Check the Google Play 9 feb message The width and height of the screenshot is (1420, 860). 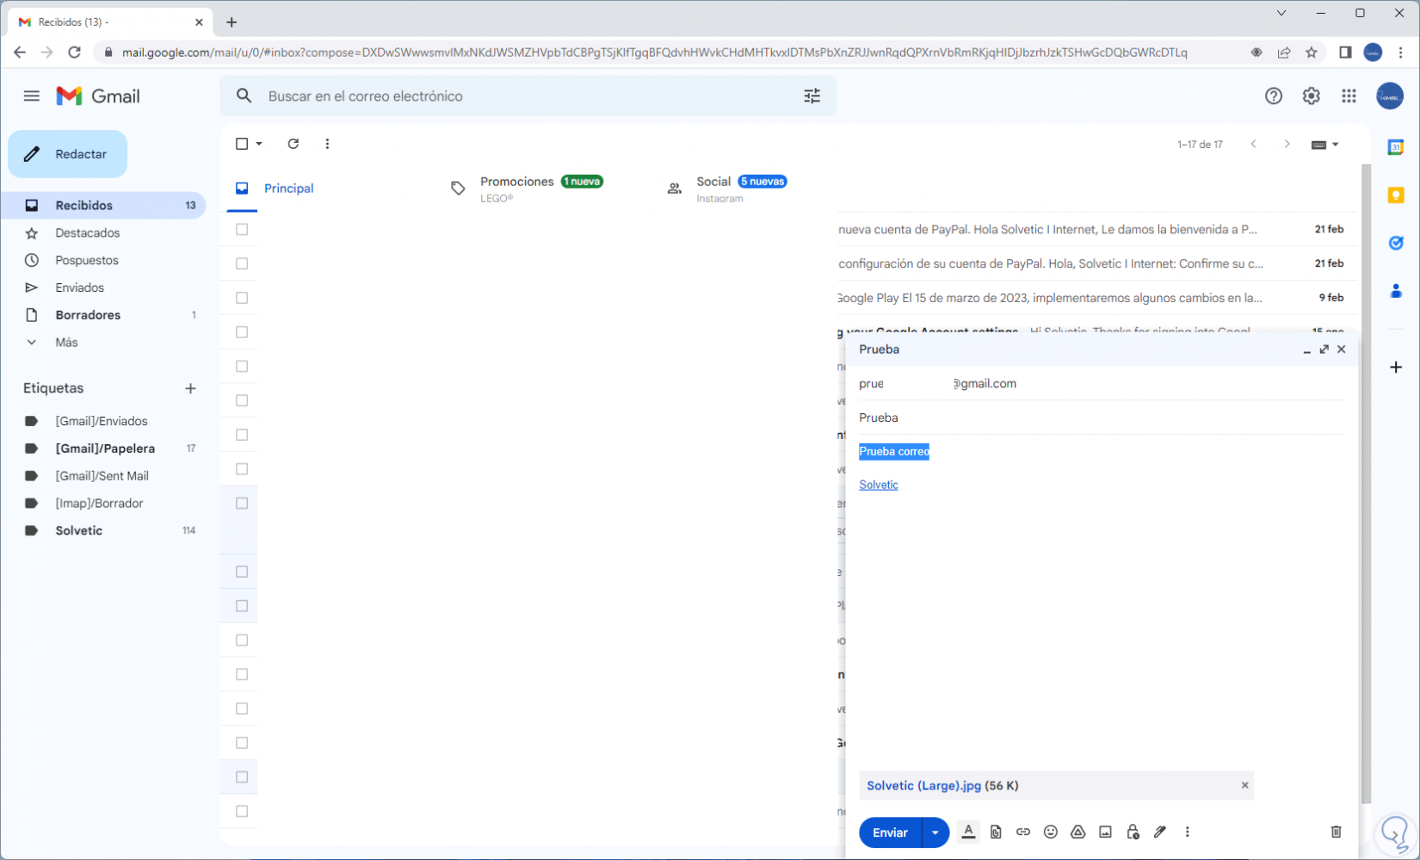pos(242,298)
